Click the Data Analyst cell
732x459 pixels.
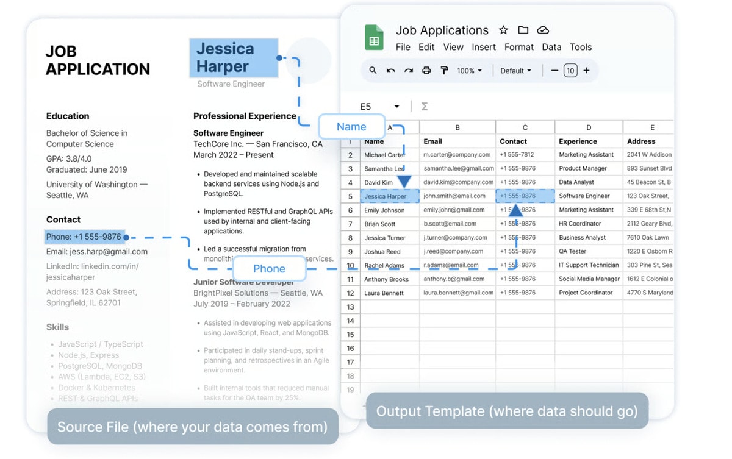coord(589,182)
